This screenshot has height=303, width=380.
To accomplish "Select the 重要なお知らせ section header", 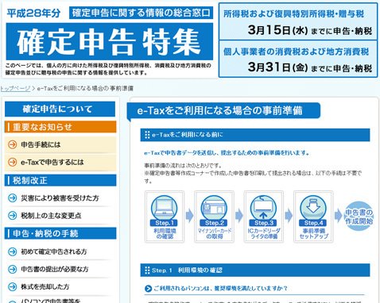I will click(60, 127).
